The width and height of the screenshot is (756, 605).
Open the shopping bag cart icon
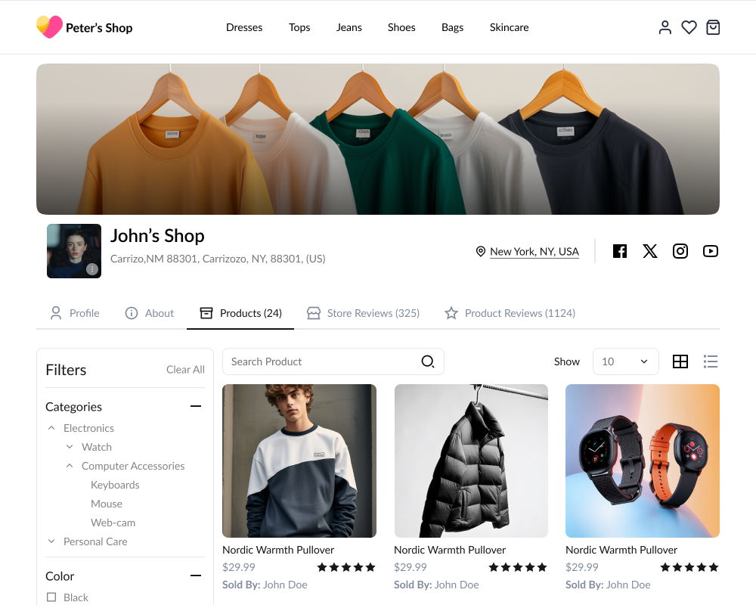[x=713, y=27]
